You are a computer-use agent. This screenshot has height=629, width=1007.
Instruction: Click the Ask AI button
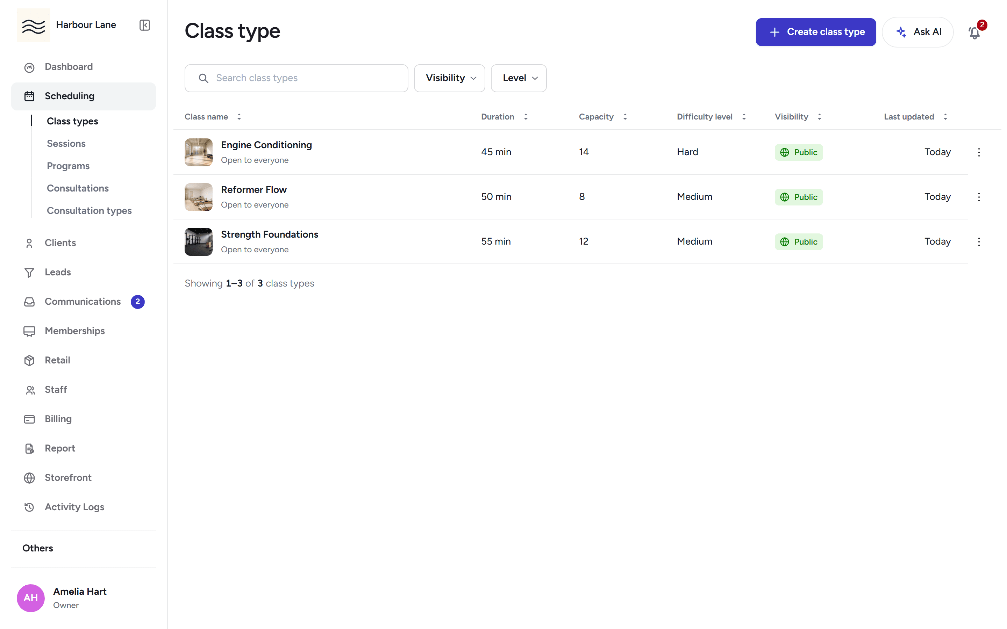click(917, 32)
